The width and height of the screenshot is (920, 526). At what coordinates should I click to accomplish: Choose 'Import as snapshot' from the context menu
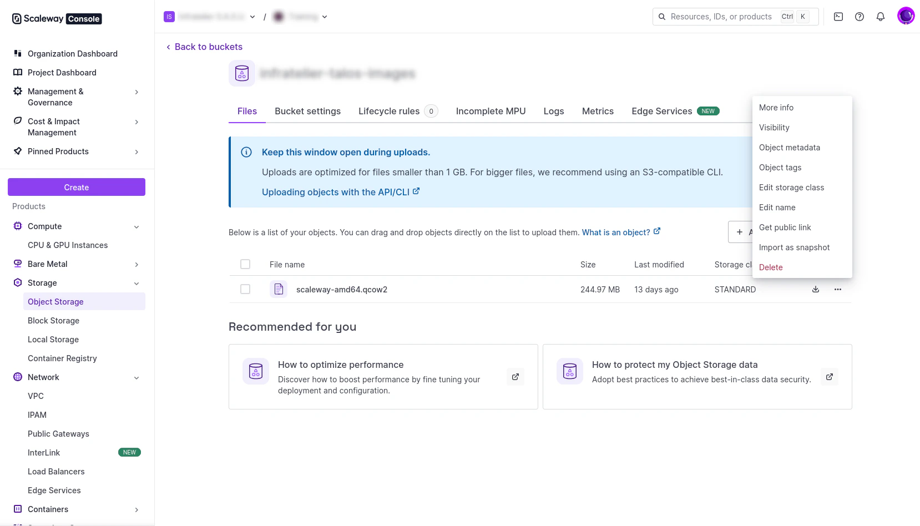794,247
